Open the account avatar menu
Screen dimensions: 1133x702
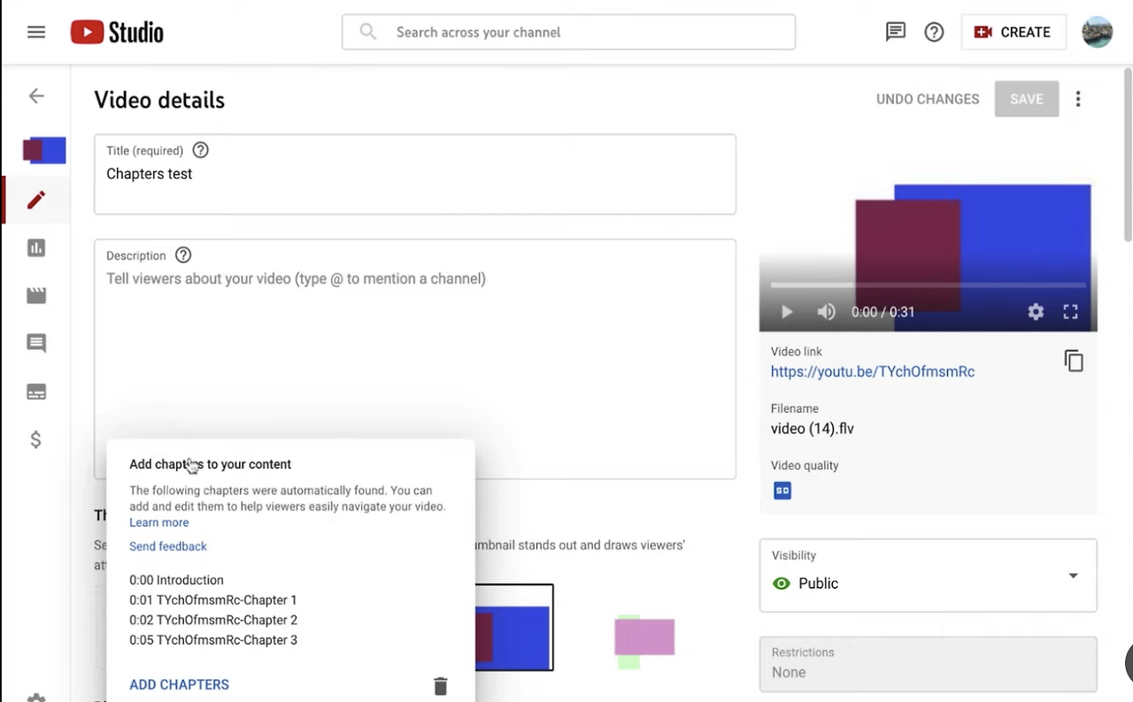point(1098,32)
